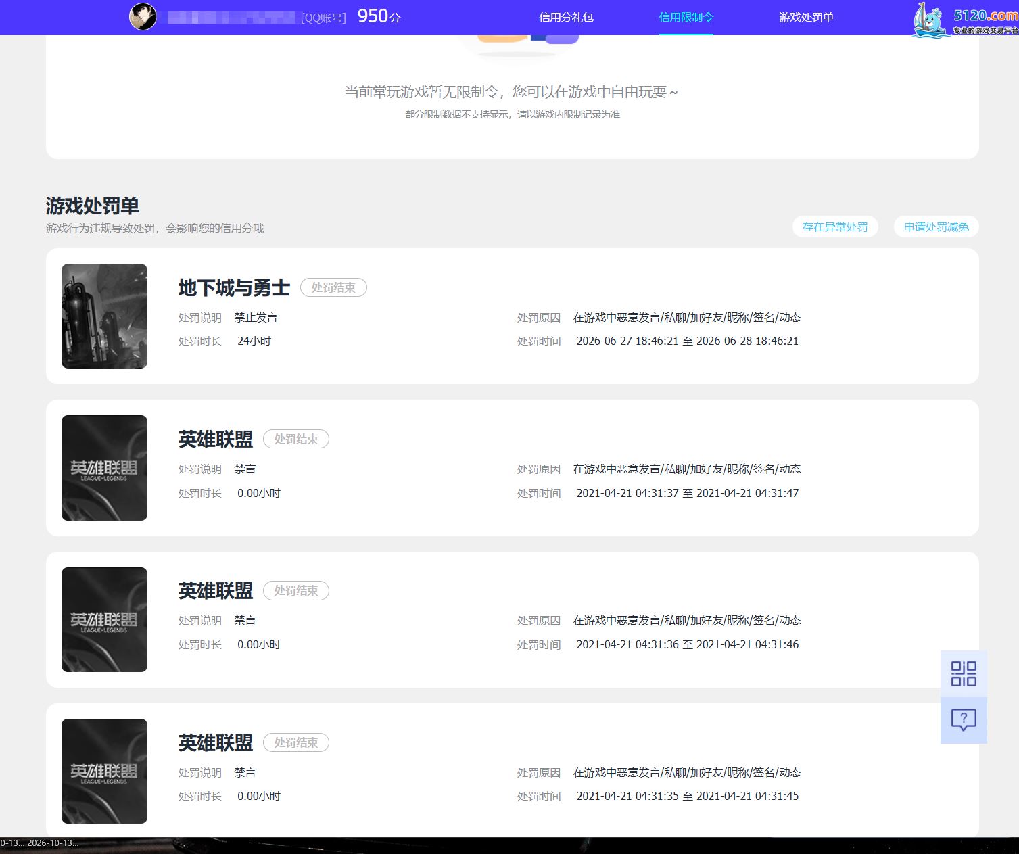
Task: Click 存在异常处罚 button
Action: point(835,227)
